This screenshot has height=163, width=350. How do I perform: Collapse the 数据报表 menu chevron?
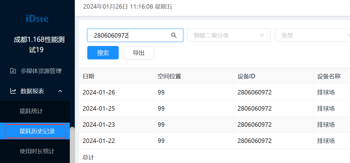click(x=60, y=91)
